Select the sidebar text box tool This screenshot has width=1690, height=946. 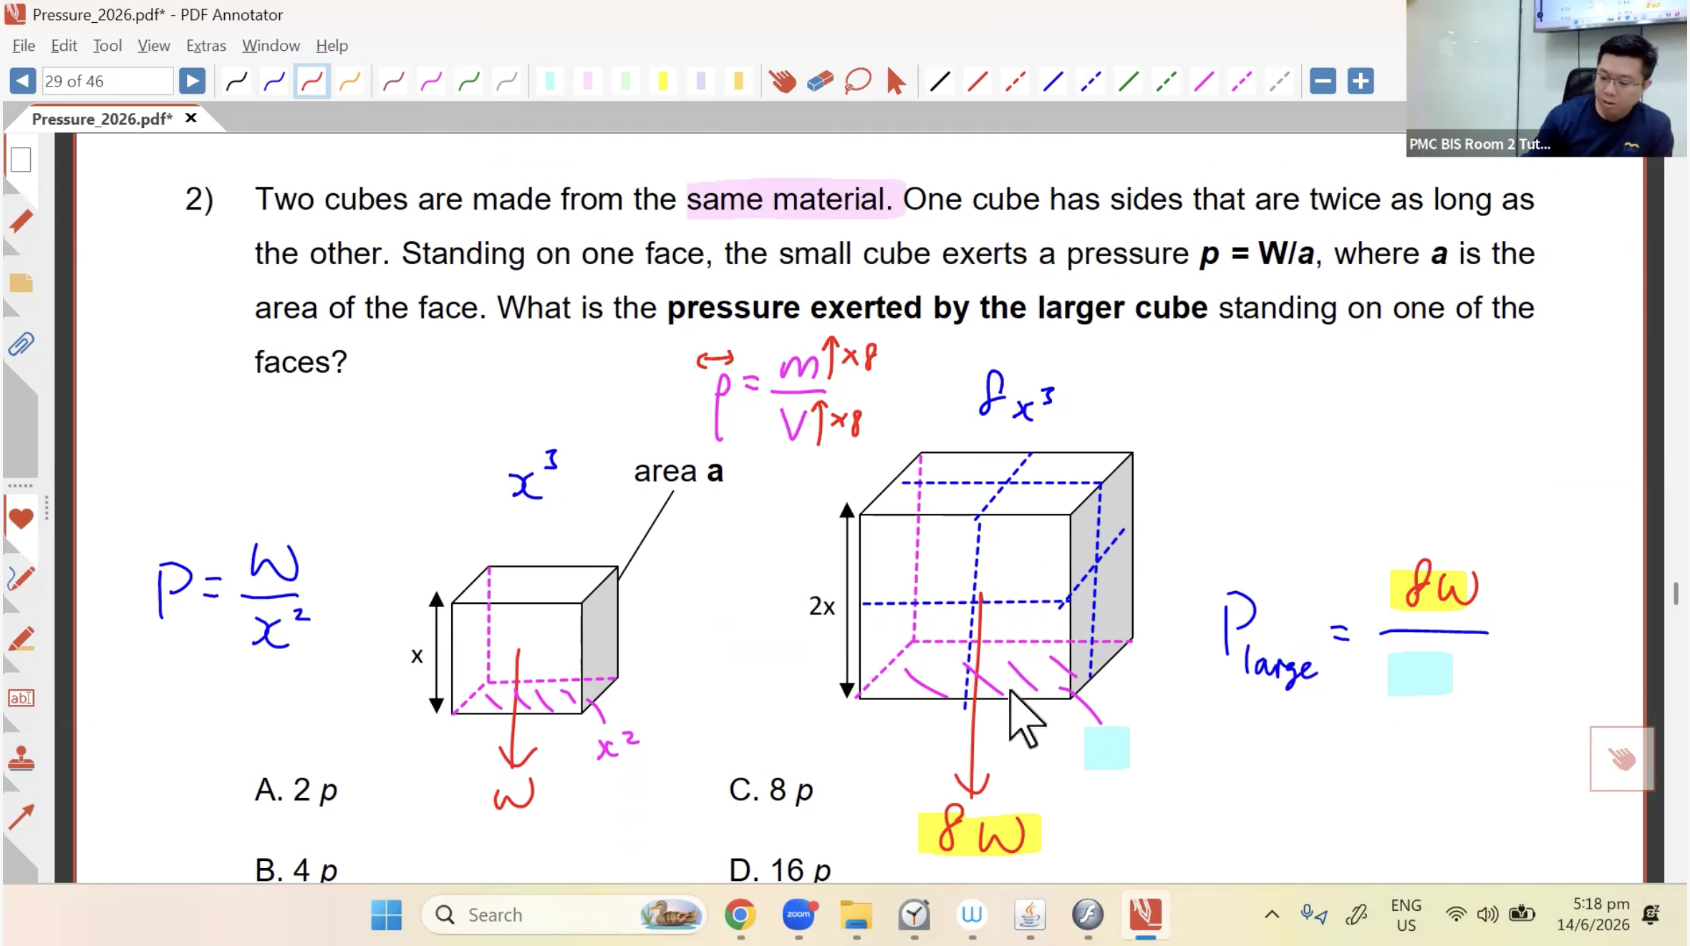pyautogui.click(x=21, y=698)
